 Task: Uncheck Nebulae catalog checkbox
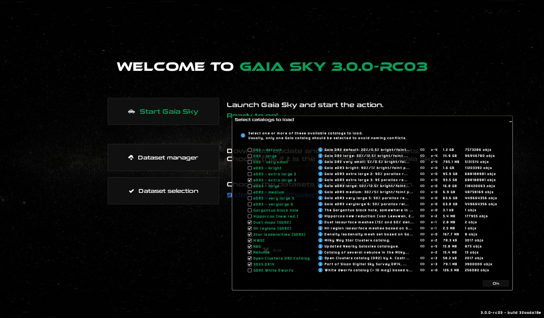click(250, 252)
